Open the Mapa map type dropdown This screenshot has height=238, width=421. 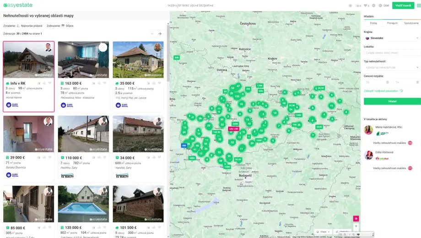click(323, 232)
